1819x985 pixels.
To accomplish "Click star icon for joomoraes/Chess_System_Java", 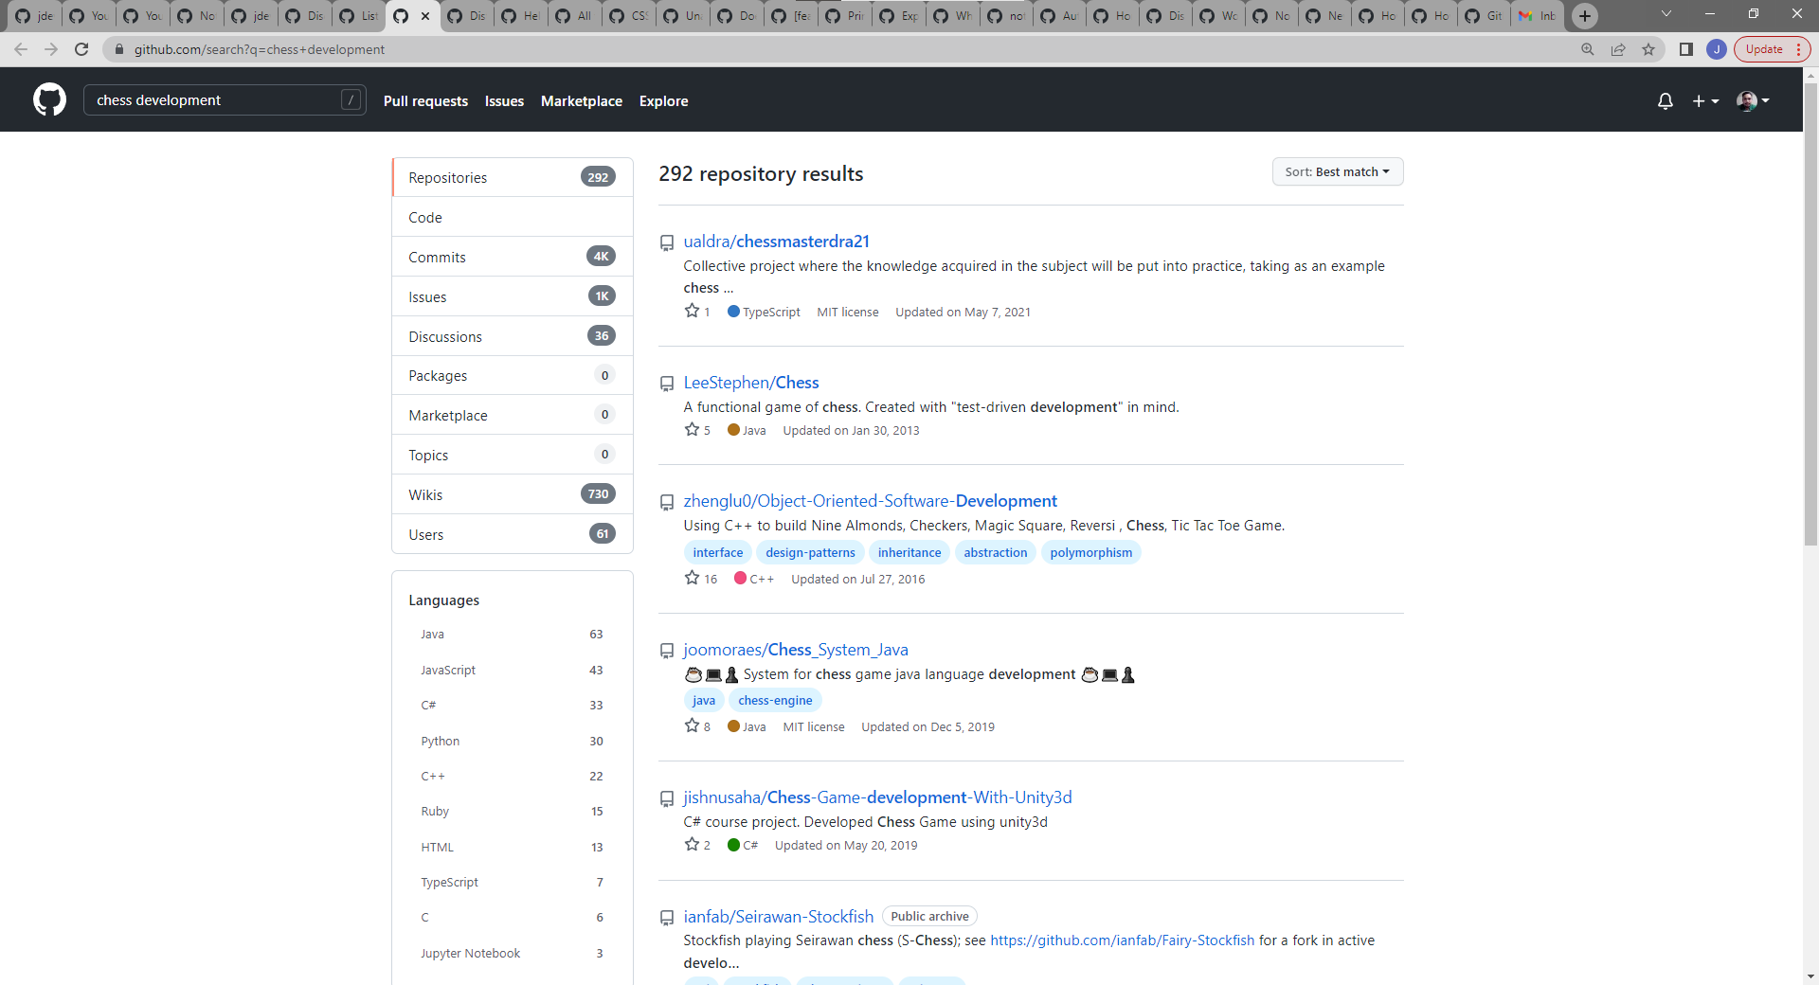I will pyautogui.click(x=692, y=725).
